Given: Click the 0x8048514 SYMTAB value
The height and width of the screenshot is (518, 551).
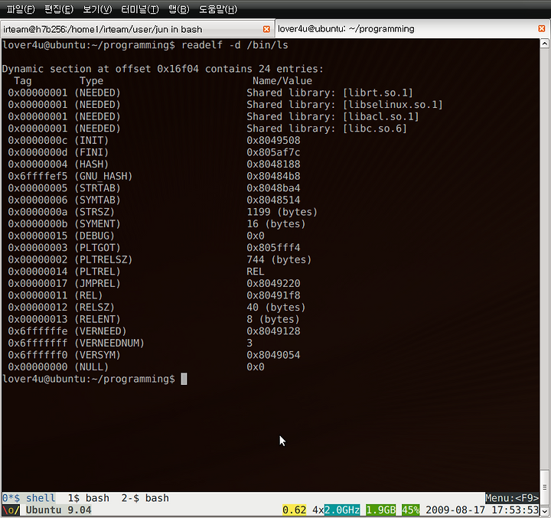Looking at the screenshot, I should click(273, 200).
